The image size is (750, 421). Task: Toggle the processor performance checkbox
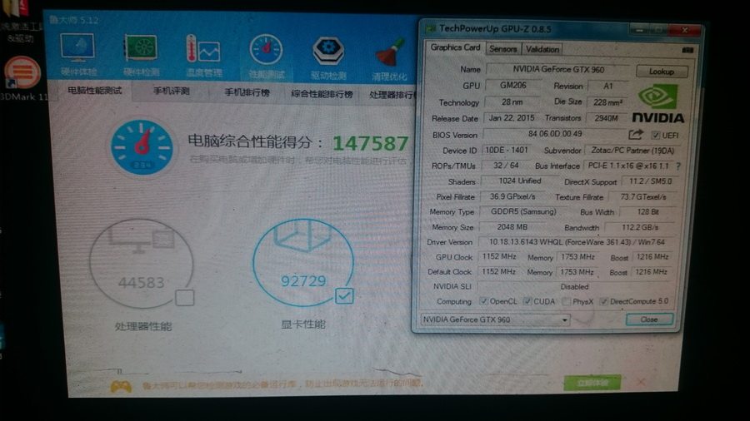tap(185, 297)
